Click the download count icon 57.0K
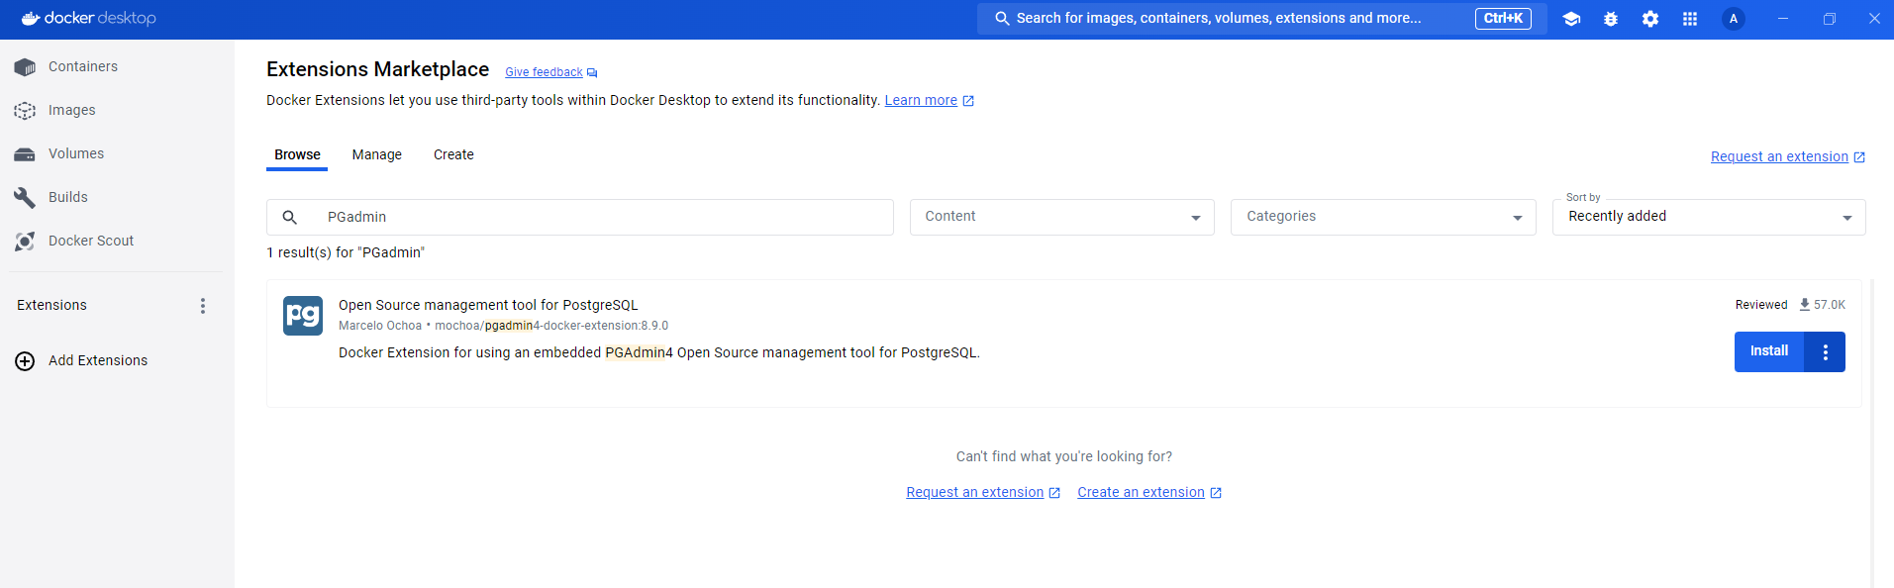 coord(1805,305)
